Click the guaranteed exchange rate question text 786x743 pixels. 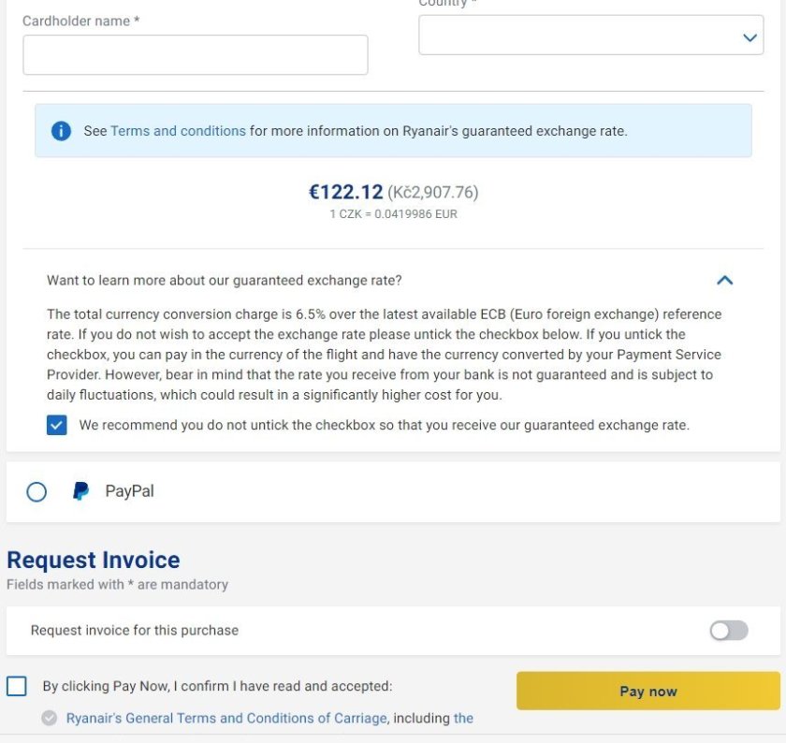225,280
